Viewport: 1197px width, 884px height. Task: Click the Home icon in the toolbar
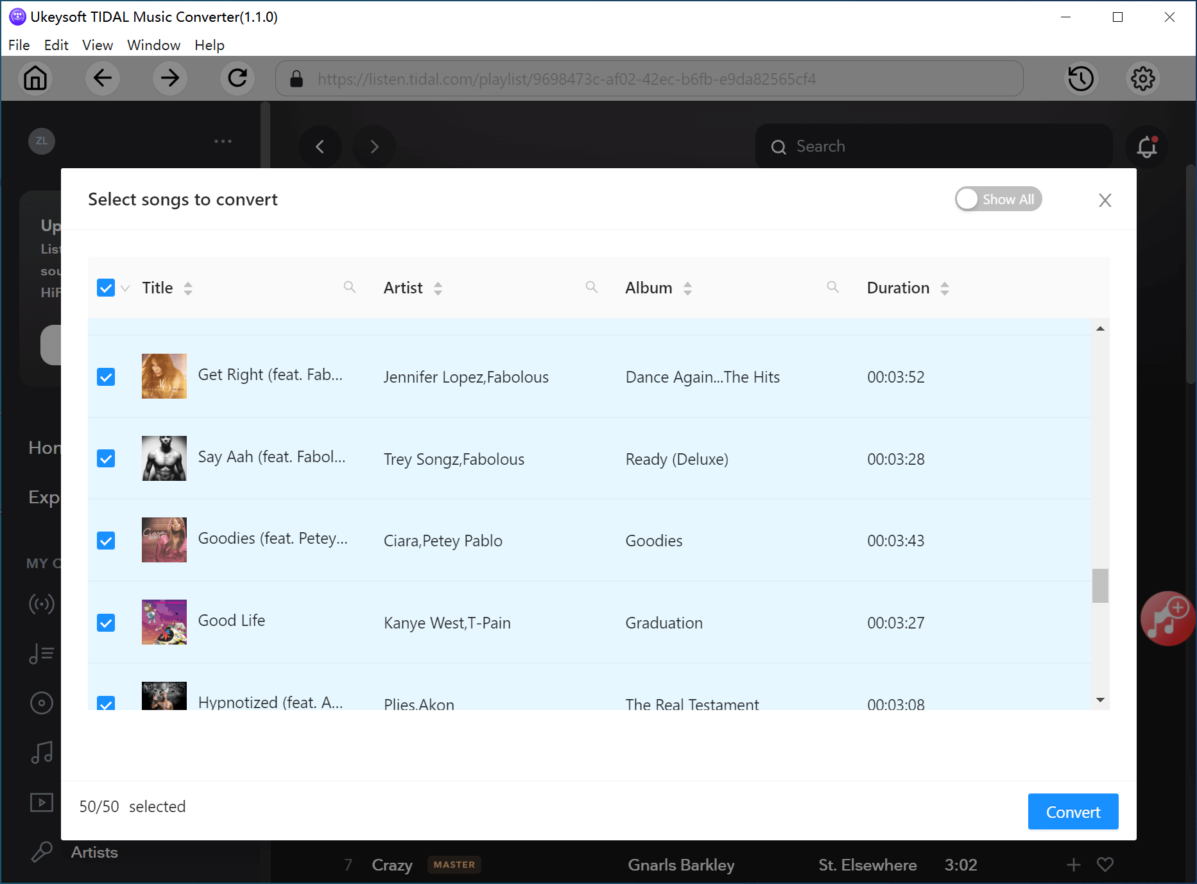pyautogui.click(x=35, y=78)
